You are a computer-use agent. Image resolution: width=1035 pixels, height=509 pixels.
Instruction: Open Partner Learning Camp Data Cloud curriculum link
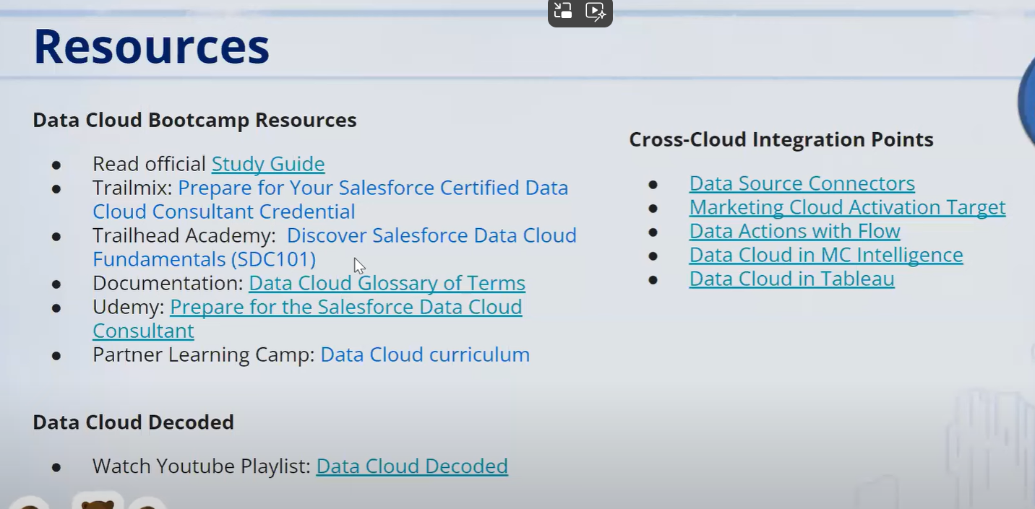coord(425,354)
